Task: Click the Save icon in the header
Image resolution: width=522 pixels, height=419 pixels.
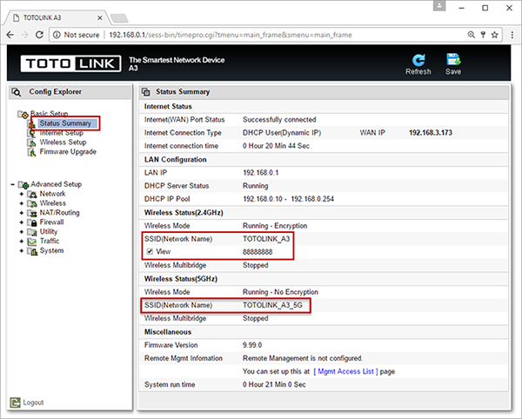Action: tap(453, 59)
